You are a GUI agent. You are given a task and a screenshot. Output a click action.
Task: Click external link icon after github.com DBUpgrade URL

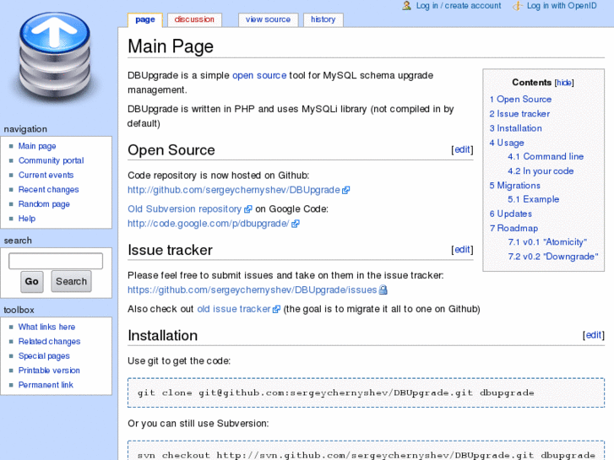[345, 190]
